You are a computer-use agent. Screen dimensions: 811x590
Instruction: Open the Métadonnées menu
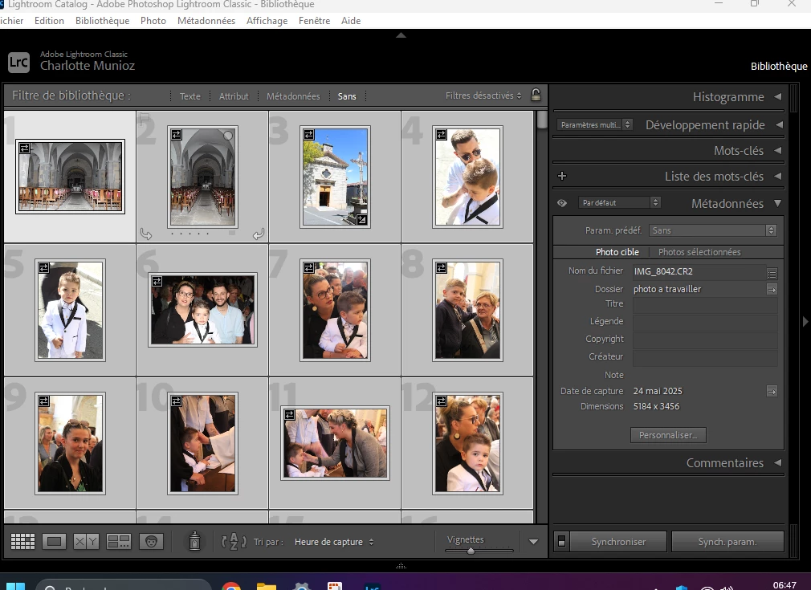click(x=206, y=21)
